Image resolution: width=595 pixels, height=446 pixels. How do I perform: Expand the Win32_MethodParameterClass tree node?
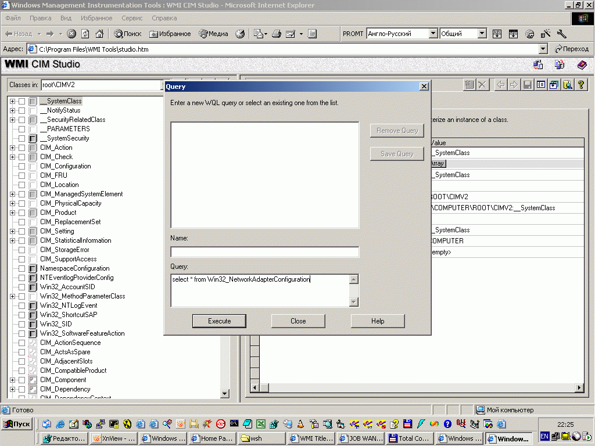(x=13, y=297)
